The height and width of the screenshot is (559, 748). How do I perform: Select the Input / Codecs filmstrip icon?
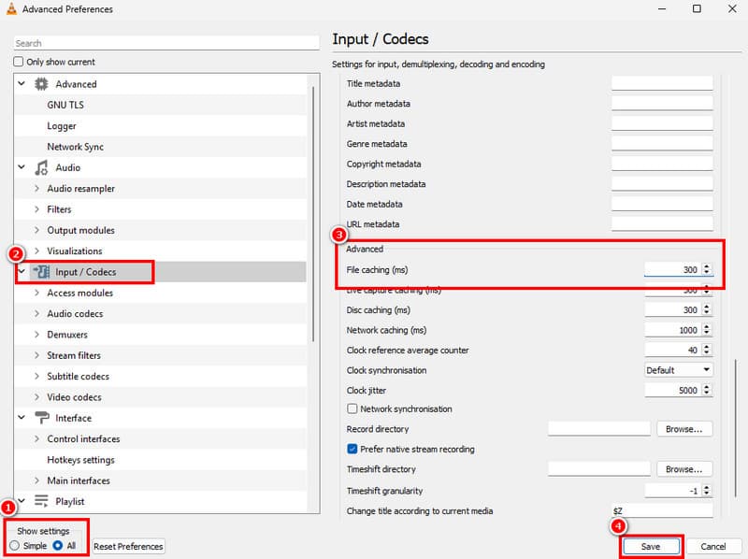pos(43,272)
